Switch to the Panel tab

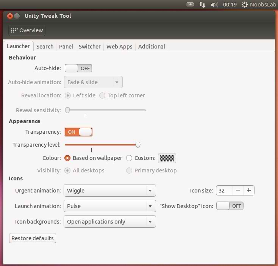66,47
